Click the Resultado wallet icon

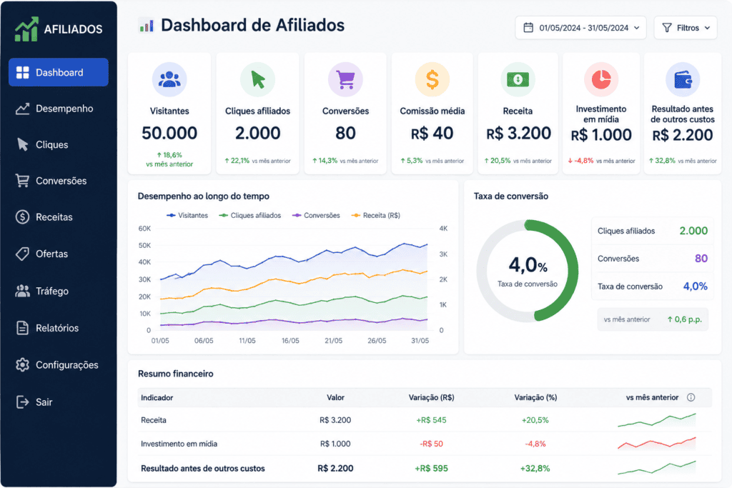click(x=683, y=79)
